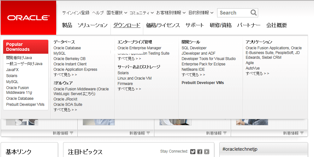Click すべて見る under エンタープライズ管理
This screenshot has width=314, height=157.
click(x=129, y=58)
